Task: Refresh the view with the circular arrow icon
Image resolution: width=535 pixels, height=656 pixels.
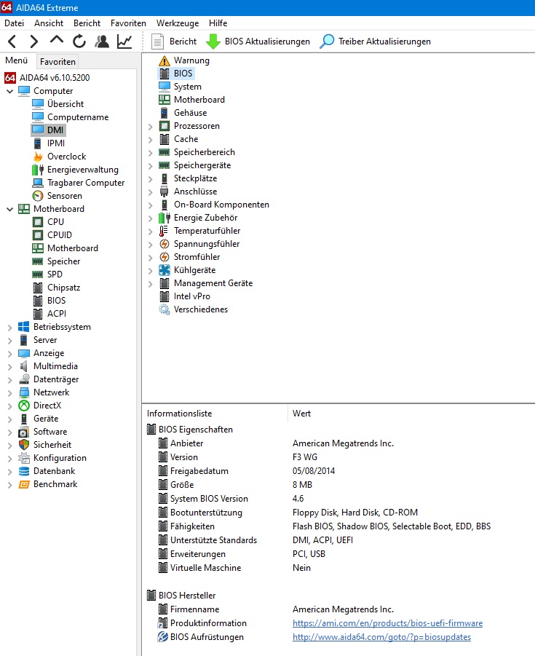Action: coord(79,42)
